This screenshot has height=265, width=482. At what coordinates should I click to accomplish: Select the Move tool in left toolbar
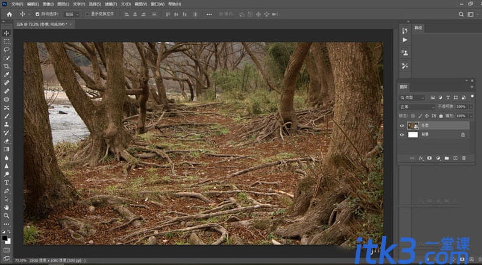7,33
